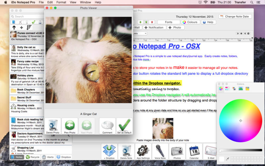
Task: Click the green down arrow toolbar icon
Action: (x=140, y=22)
